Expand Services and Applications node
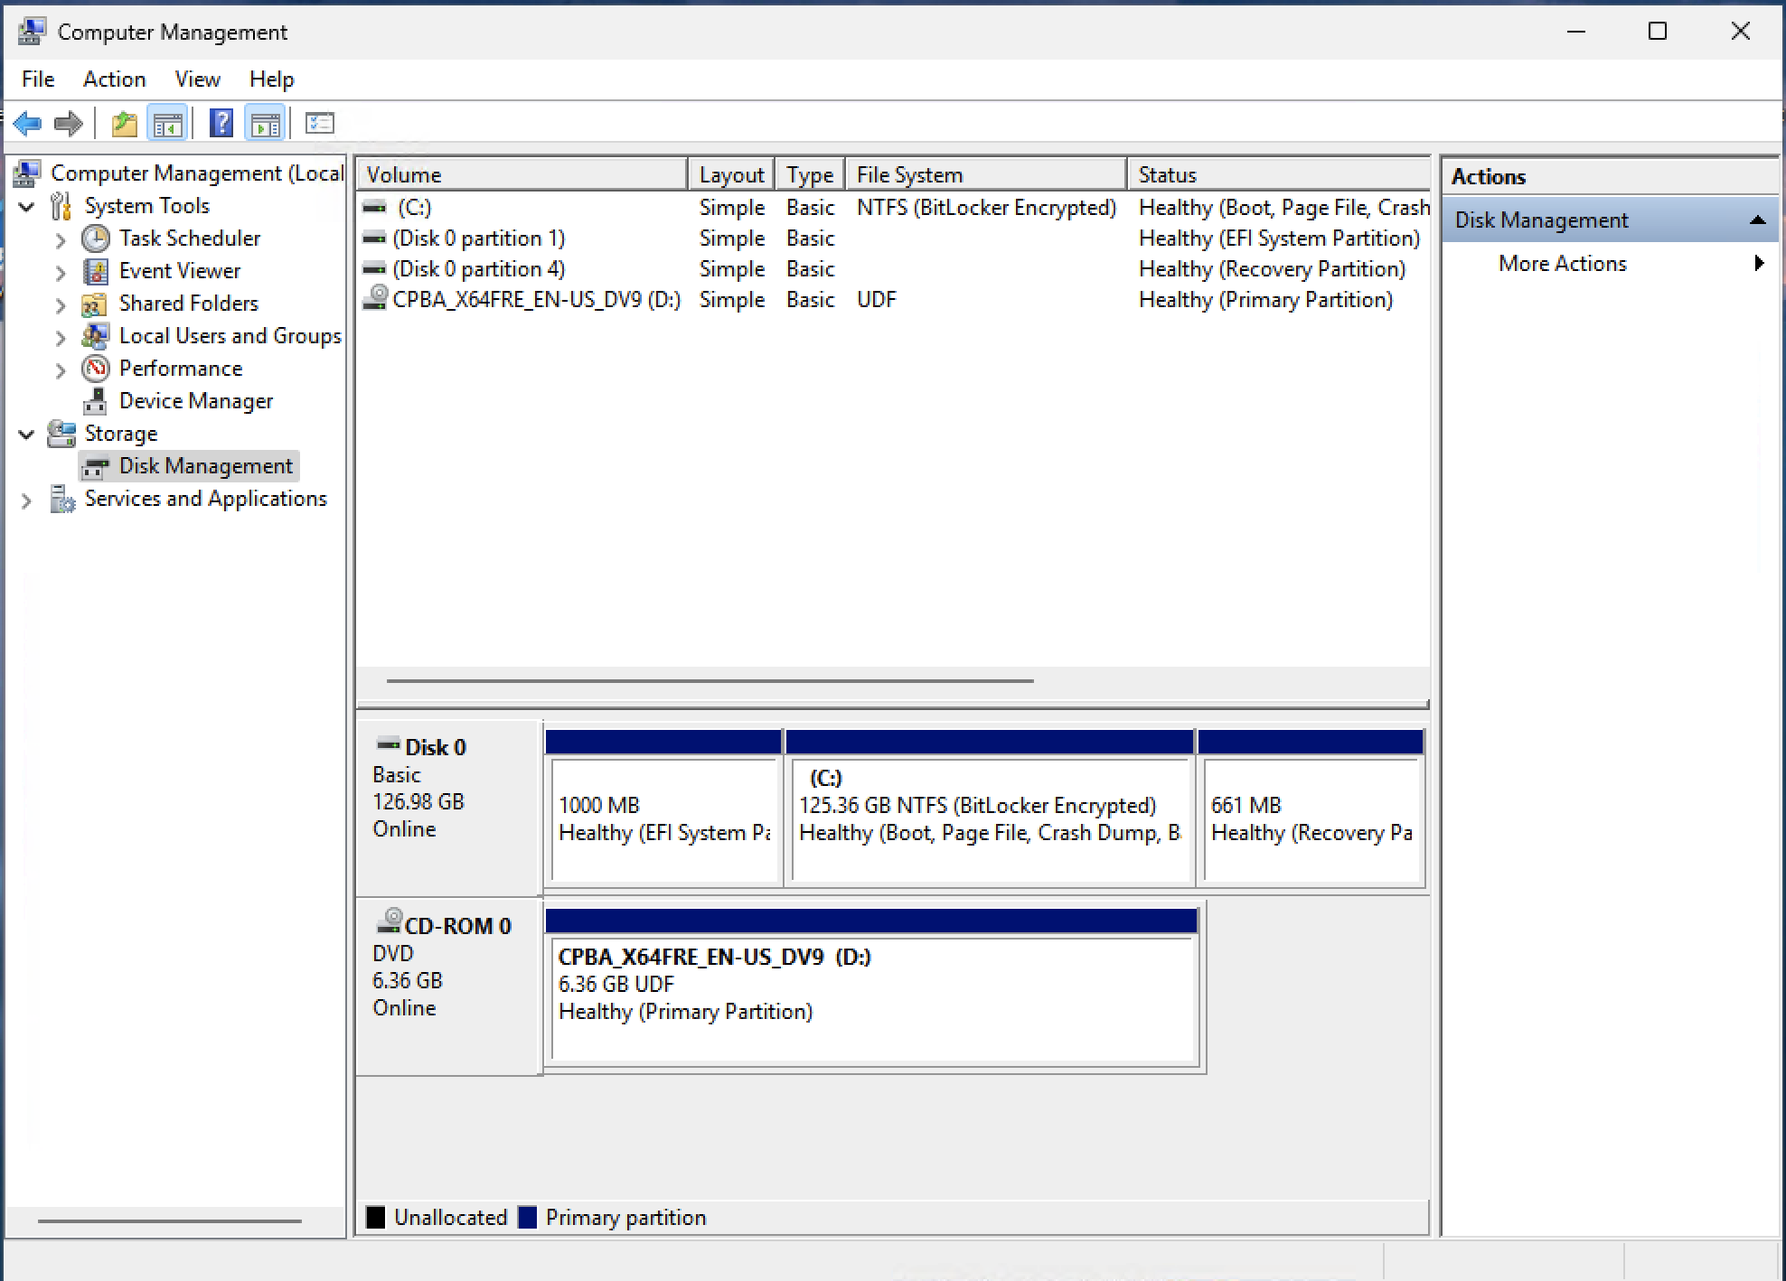The height and width of the screenshot is (1281, 1786). point(26,500)
